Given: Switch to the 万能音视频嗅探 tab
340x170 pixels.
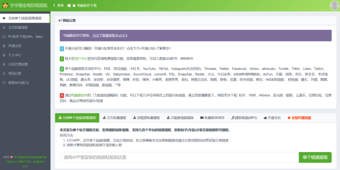Looking at the screenshot, I should pyautogui.click(x=180, y=118).
